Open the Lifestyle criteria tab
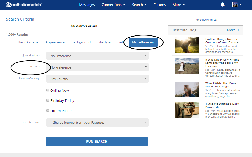The width and height of the screenshot is (252, 157). (104, 42)
